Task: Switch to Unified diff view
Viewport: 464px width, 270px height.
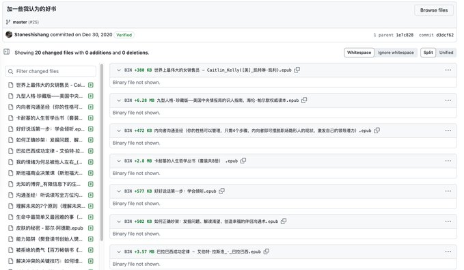Action: point(446,53)
